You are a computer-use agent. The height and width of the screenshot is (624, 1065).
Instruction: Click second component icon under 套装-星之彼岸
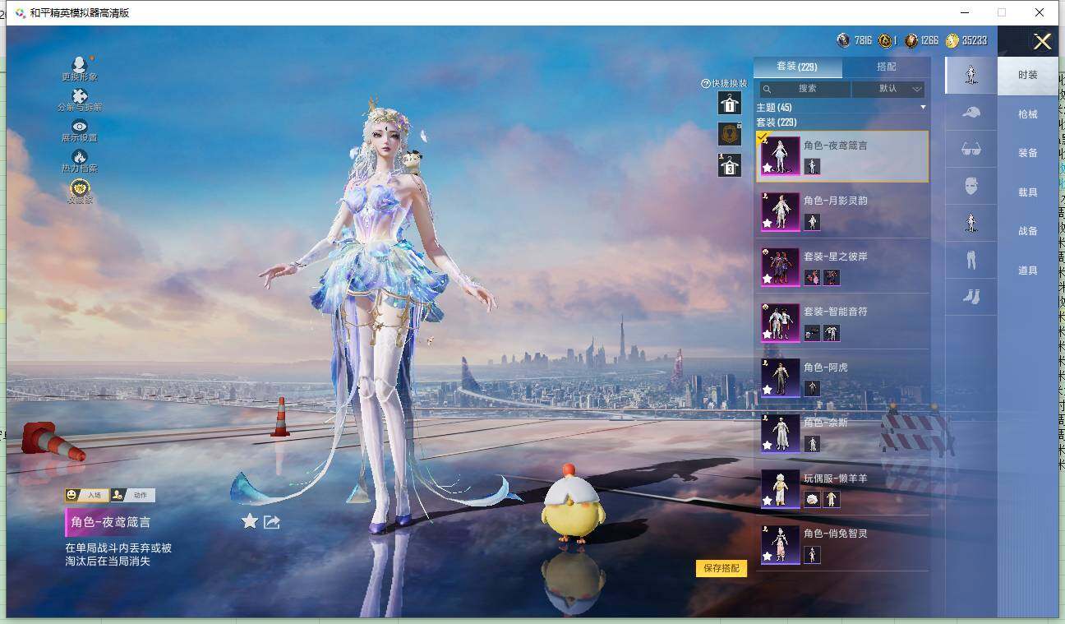(x=832, y=278)
